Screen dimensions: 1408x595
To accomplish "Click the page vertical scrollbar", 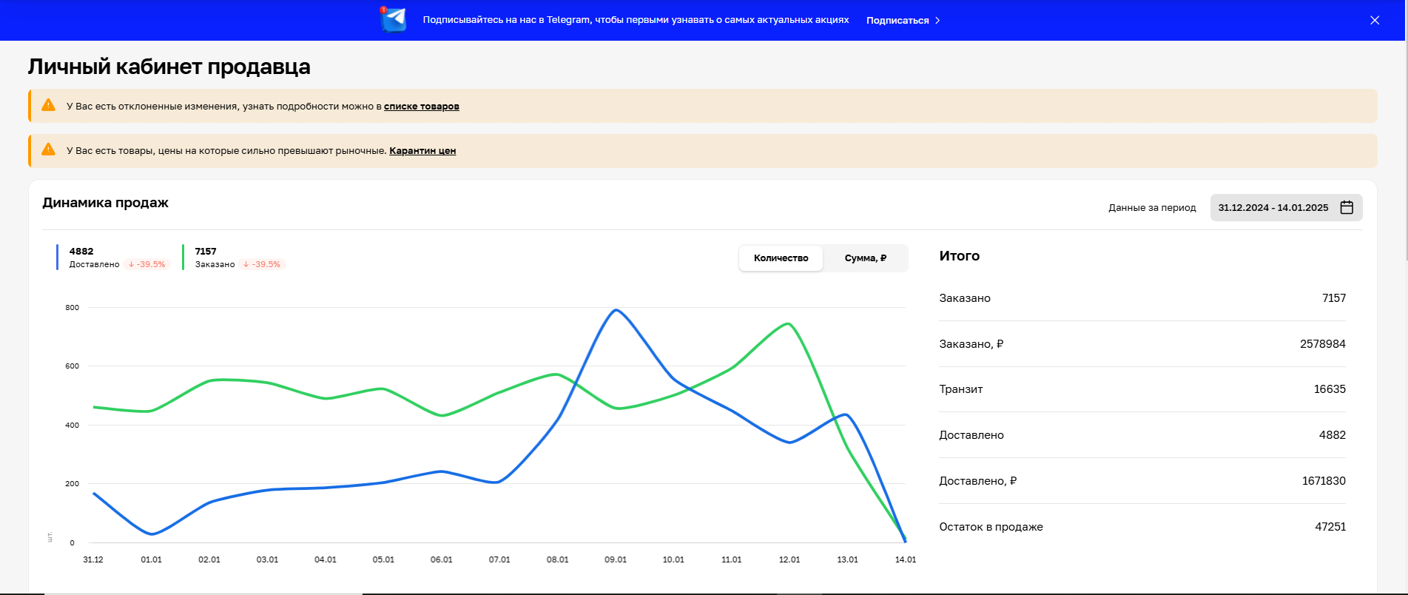I will [x=1405, y=130].
